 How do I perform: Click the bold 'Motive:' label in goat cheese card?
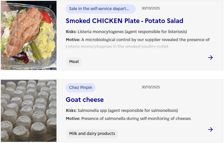73,119
